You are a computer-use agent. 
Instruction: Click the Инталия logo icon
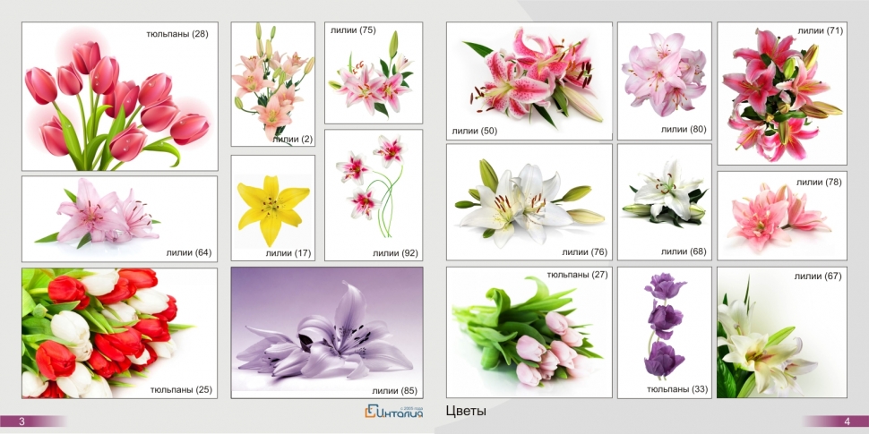[x=374, y=412]
